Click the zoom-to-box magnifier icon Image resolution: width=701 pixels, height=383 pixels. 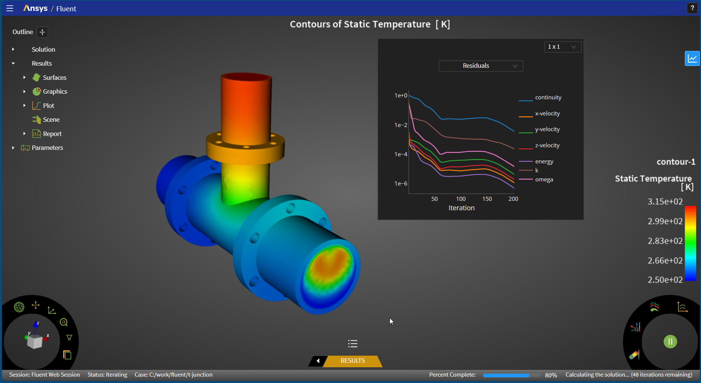tap(64, 322)
